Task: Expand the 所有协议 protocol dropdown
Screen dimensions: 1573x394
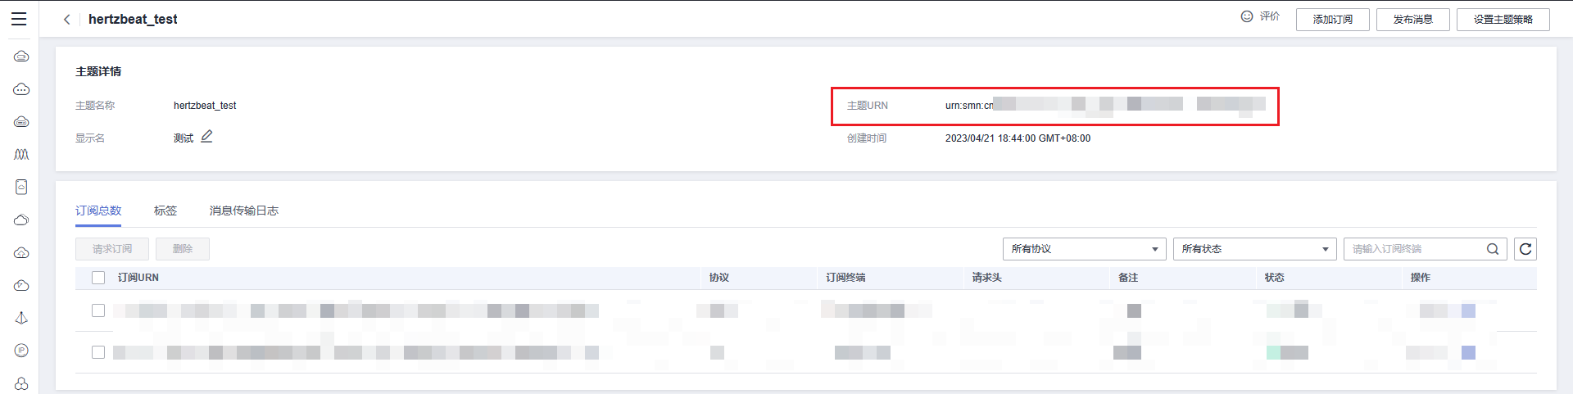Action: pos(1084,249)
